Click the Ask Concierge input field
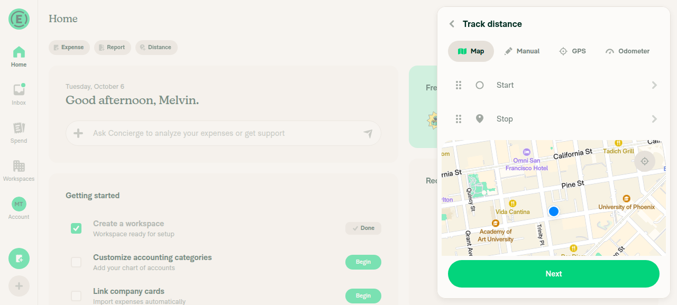 coord(223,133)
